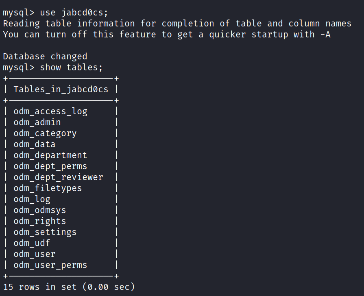Click on odm_udf in the list
Viewport: 364px width, 296px height.
(x=32, y=243)
